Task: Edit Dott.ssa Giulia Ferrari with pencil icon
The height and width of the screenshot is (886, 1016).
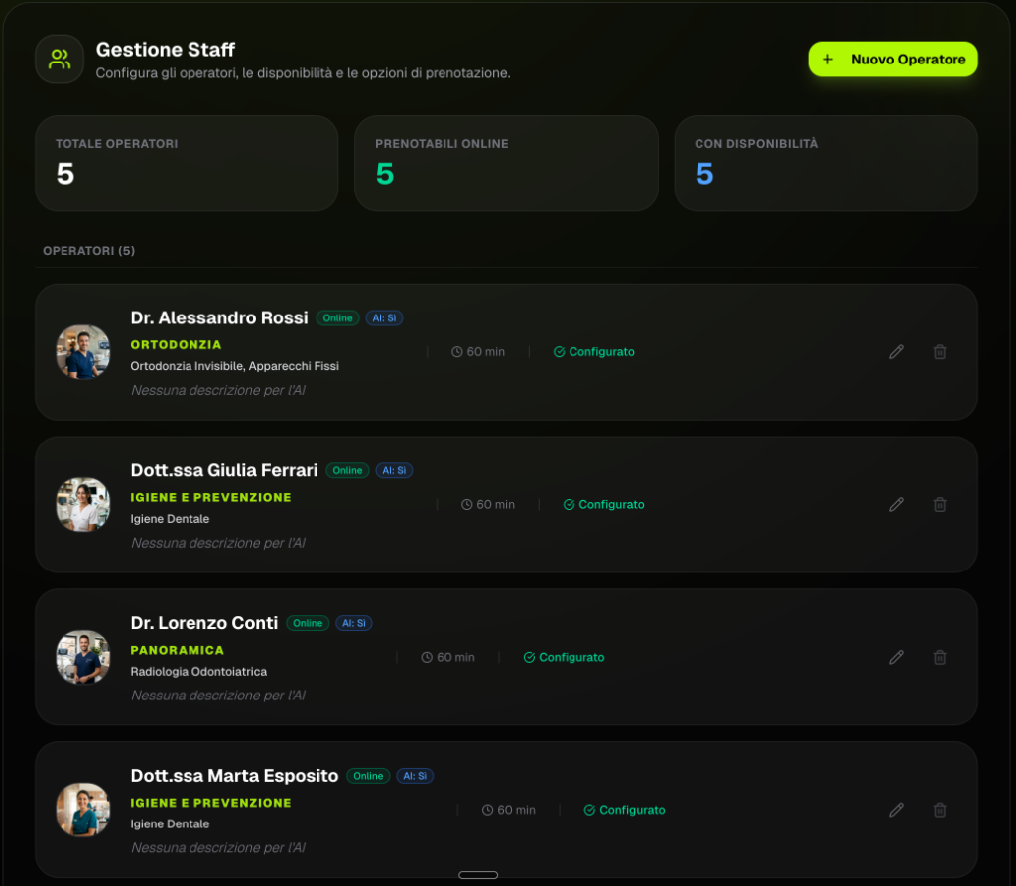Action: (x=896, y=505)
